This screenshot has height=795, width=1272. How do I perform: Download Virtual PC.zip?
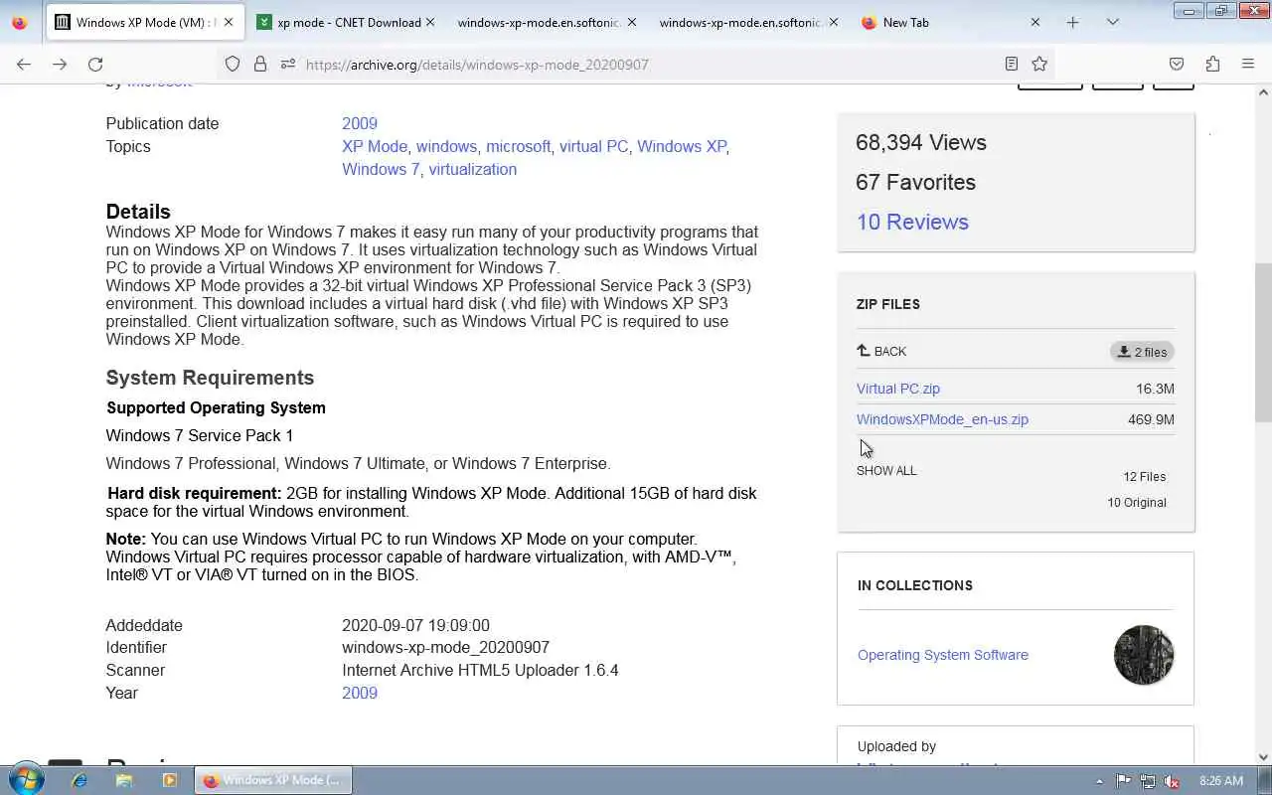[x=898, y=389]
